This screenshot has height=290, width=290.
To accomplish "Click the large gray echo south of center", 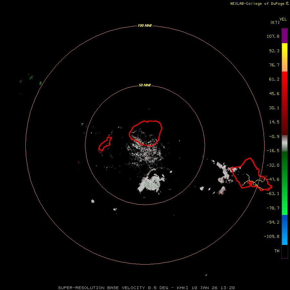I will pos(151,183).
